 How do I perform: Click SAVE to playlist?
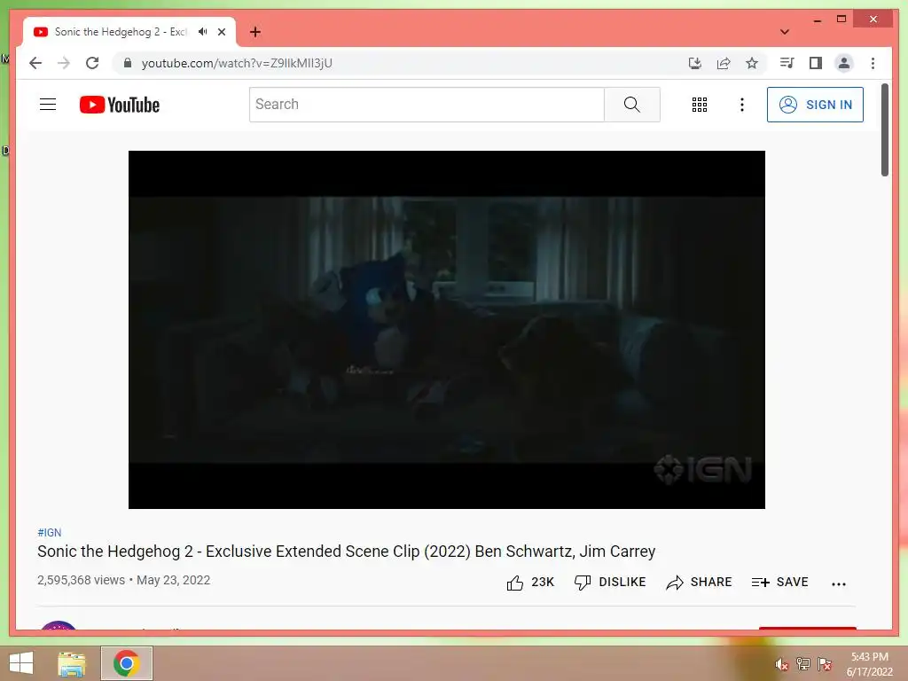click(779, 582)
